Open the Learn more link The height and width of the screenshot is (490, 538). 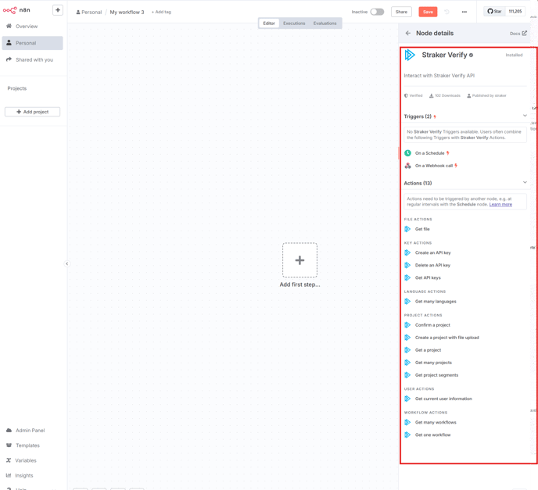(500, 205)
